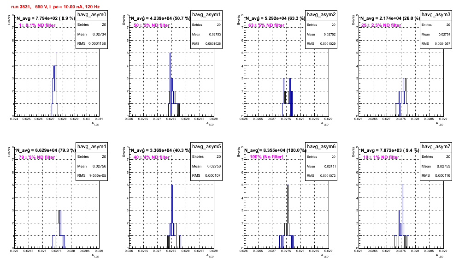The height and width of the screenshot is (264, 459).
Task: Click RMS 0.0001168 in havg_asym0 box
Action: [x=92, y=43]
